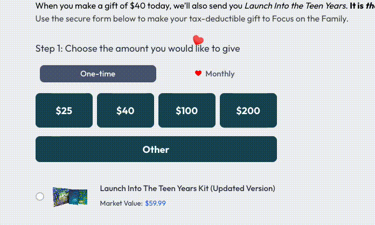Pick the $200 donation button
This screenshot has height=225, width=375.
(248, 110)
